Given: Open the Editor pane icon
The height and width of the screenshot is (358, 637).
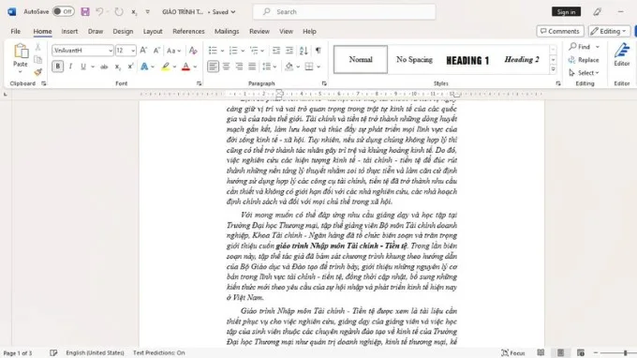Looking at the screenshot, I should pos(622,55).
